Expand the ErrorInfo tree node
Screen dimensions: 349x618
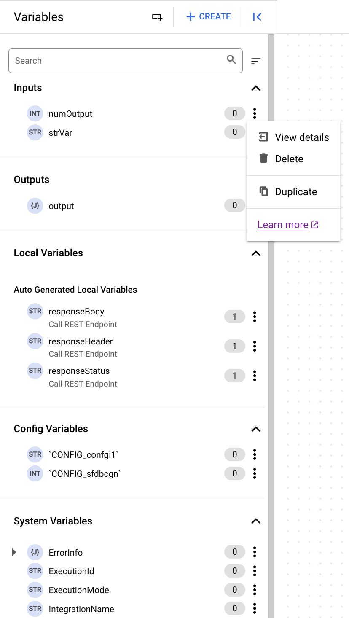[14, 552]
